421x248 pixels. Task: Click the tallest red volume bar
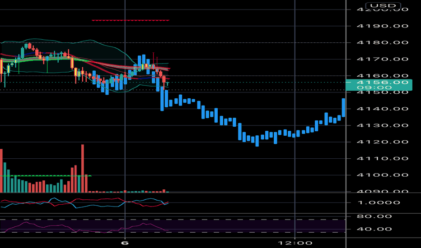point(82,168)
